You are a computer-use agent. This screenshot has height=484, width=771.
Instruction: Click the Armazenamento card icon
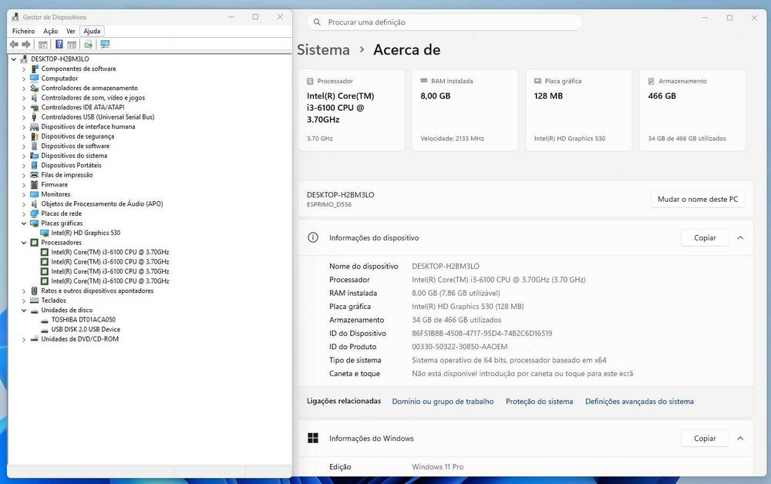point(651,81)
